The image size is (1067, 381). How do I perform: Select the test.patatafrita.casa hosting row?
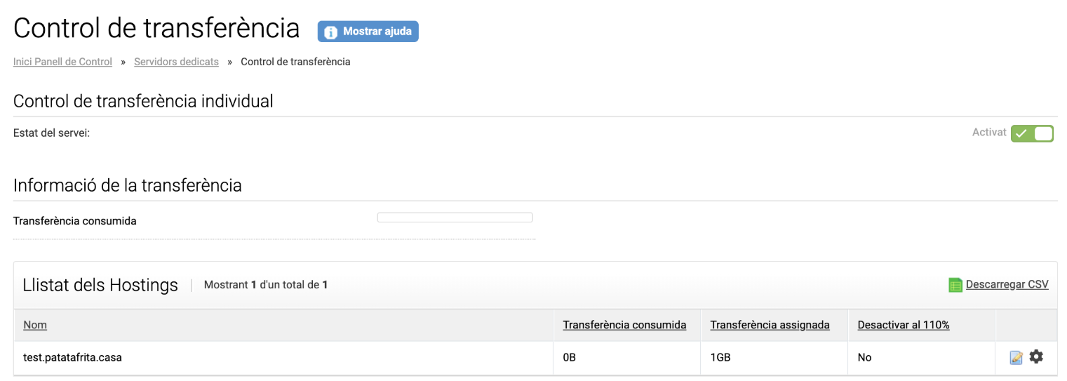(535, 358)
